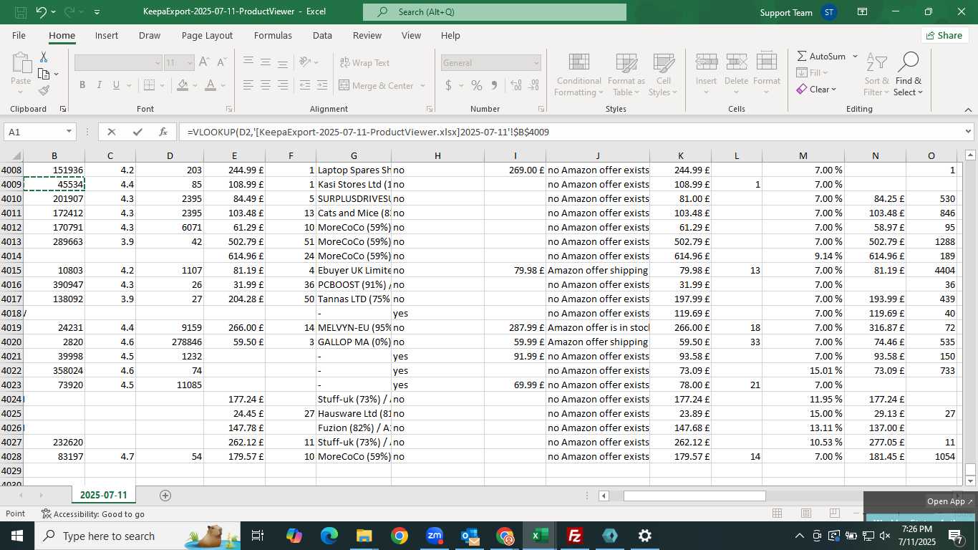Viewport: 978px width, 550px height.
Task: Click the Comma Style icon
Action: 494,85
